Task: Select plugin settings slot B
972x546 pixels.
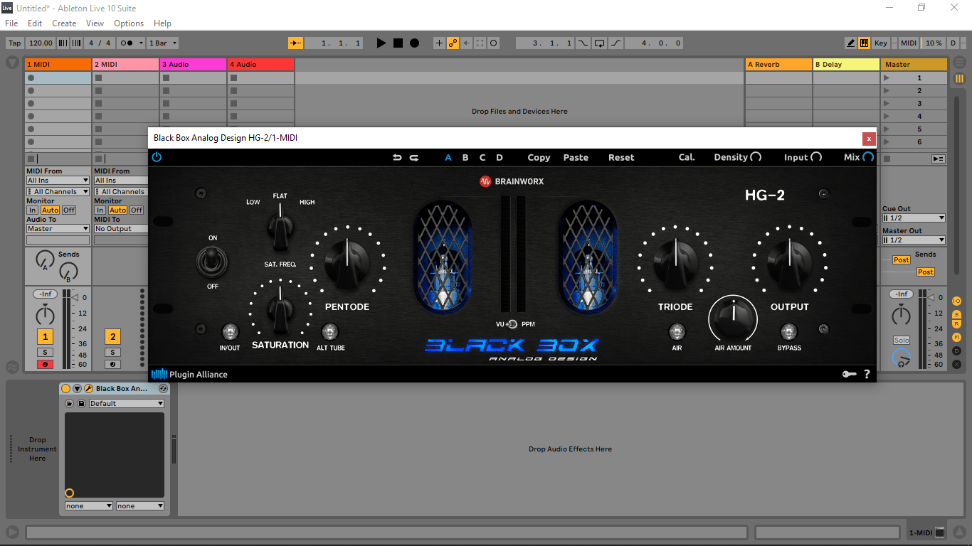Action: (465, 158)
